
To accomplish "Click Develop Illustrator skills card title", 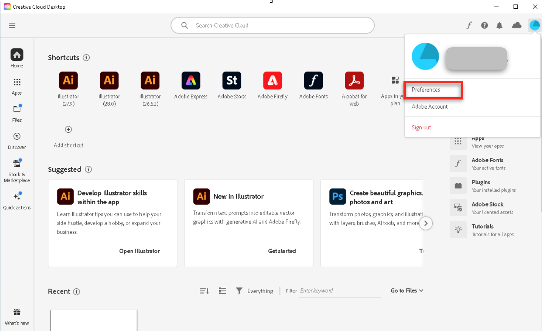I will coord(112,197).
